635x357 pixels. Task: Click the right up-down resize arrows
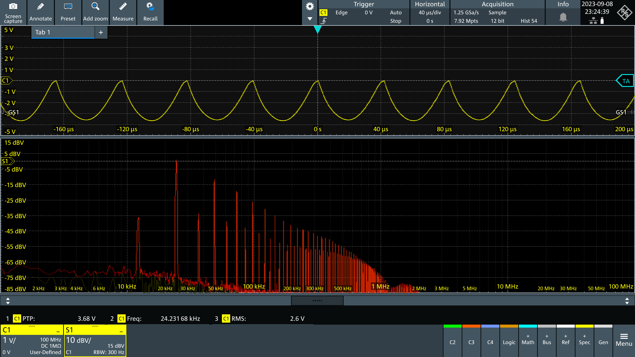pyautogui.click(x=627, y=301)
